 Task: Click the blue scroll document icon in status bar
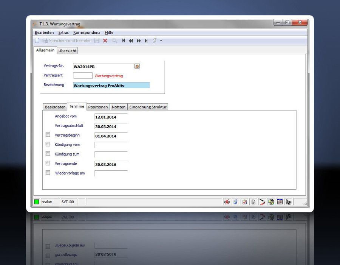click(x=235, y=202)
